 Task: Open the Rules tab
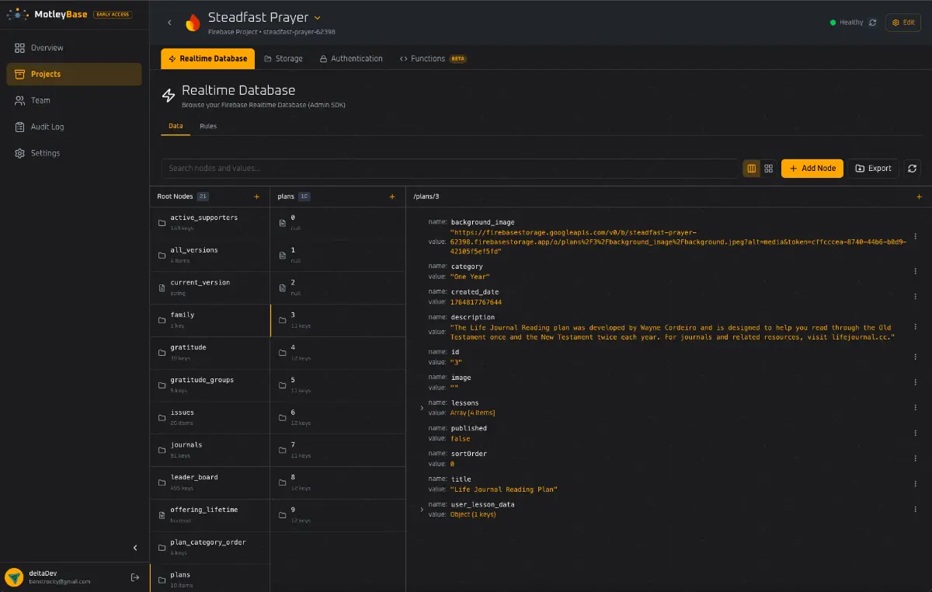click(208, 126)
